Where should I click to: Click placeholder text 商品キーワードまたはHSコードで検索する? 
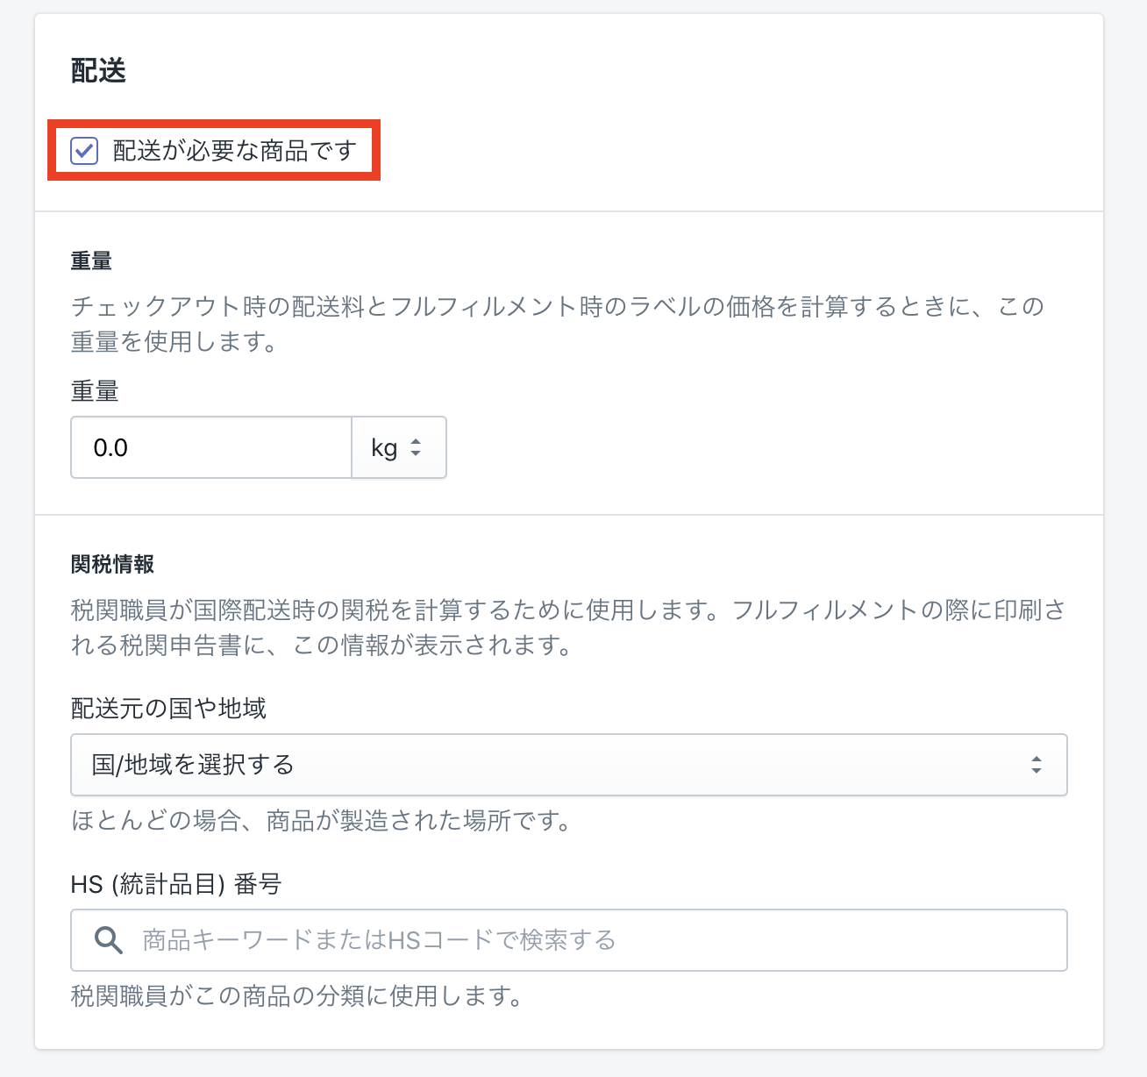[379, 940]
